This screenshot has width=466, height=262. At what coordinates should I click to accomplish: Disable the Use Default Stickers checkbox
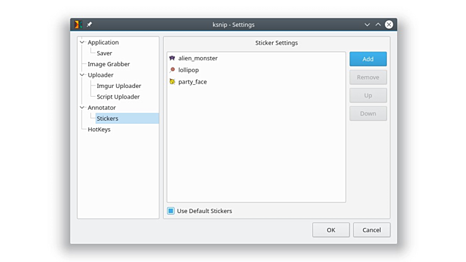coord(171,211)
